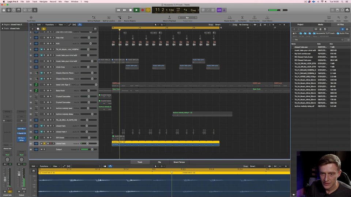Screen dimensions: 351x197
Task: Open the Loop Browser button
Action: pyautogui.click(x=342, y=10)
